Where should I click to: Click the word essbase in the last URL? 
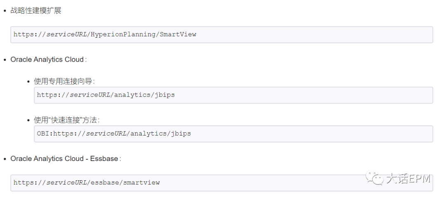click(x=104, y=182)
